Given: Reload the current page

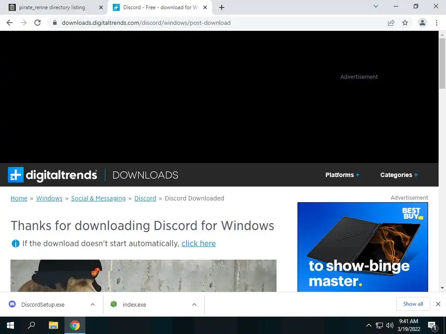Looking at the screenshot, I should (x=37, y=23).
